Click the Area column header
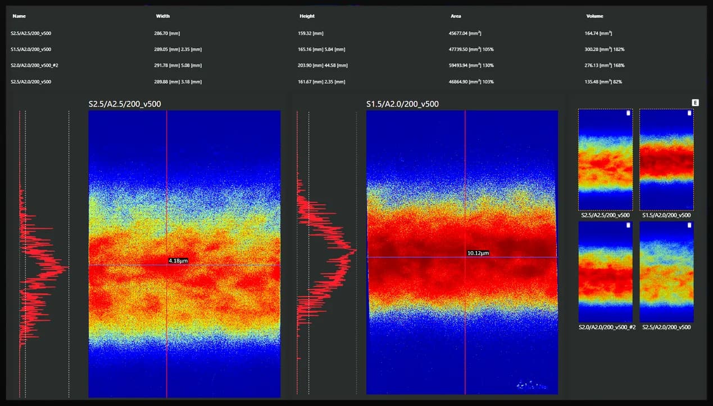 [456, 16]
